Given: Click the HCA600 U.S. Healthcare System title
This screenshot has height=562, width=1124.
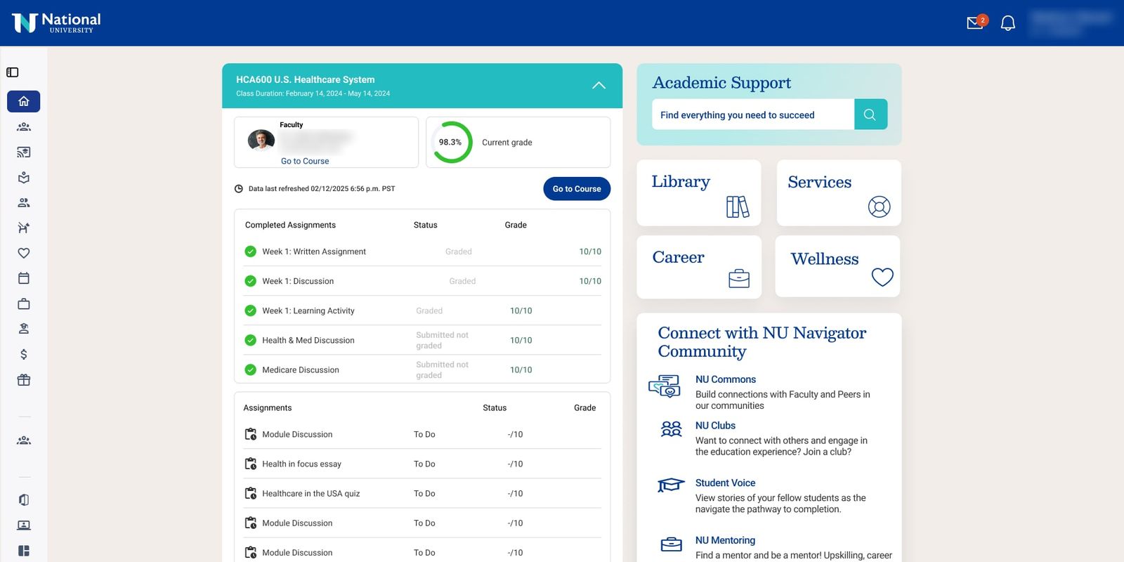Looking at the screenshot, I should coord(305,79).
